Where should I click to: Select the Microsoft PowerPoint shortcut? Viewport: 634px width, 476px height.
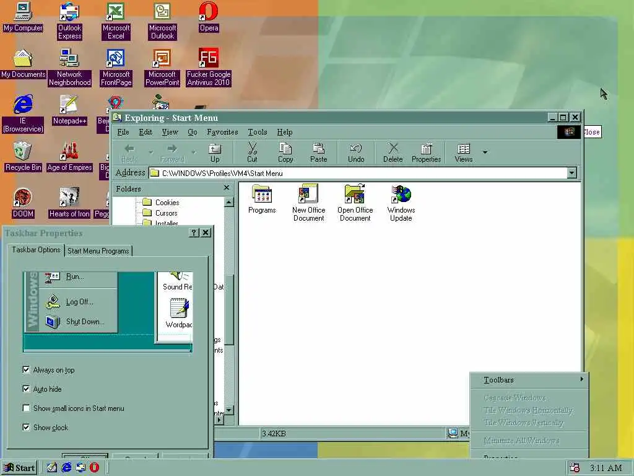pyautogui.click(x=162, y=68)
